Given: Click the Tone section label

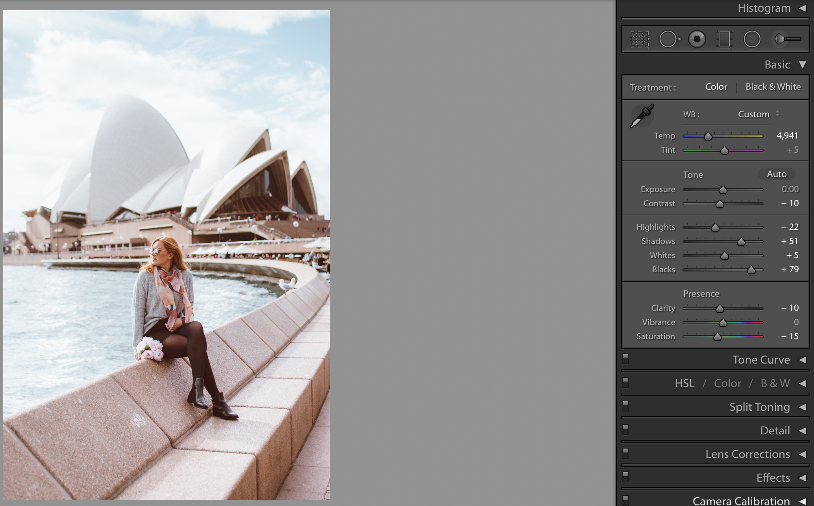Looking at the screenshot, I should 693,175.
